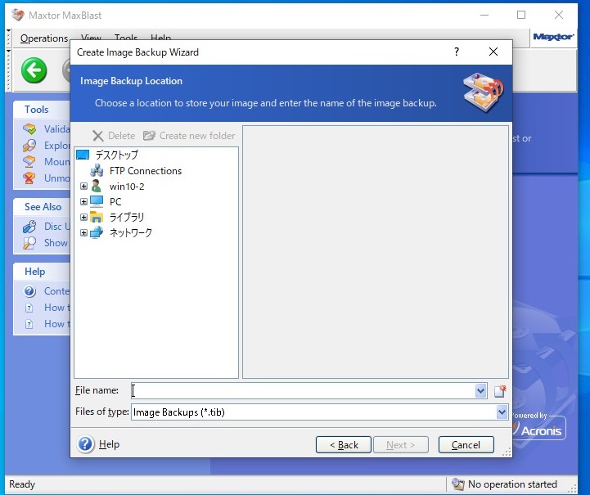
Task: Select the ネットワーク tree label
Action: pyautogui.click(x=131, y=233)
